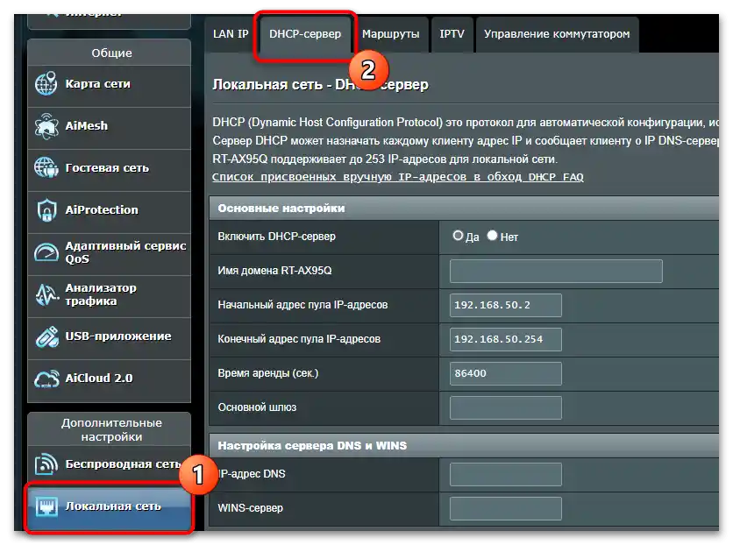
Task: Click the Время аренды (сек.) label
Action: point(268,373)
